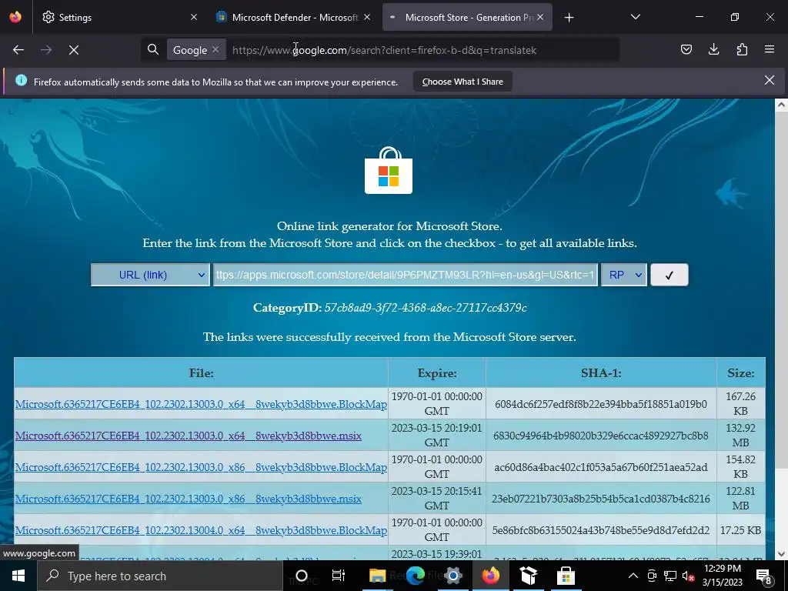Show hidden system tray icons
The width and height of the screenshot is (788, 591).
pos(633,576)
